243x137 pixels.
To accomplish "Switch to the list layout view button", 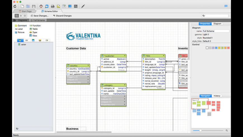I will tap(21, 16).
